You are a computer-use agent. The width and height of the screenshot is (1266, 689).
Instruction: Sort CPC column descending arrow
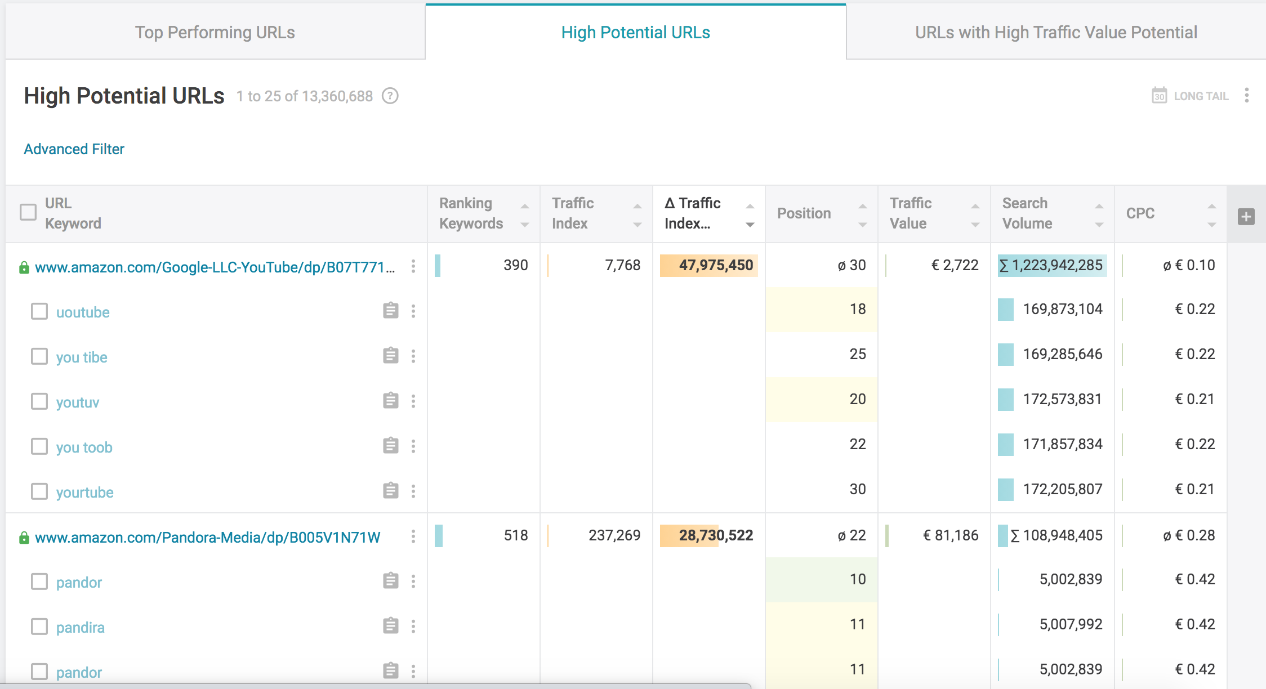coord(1212,225)
